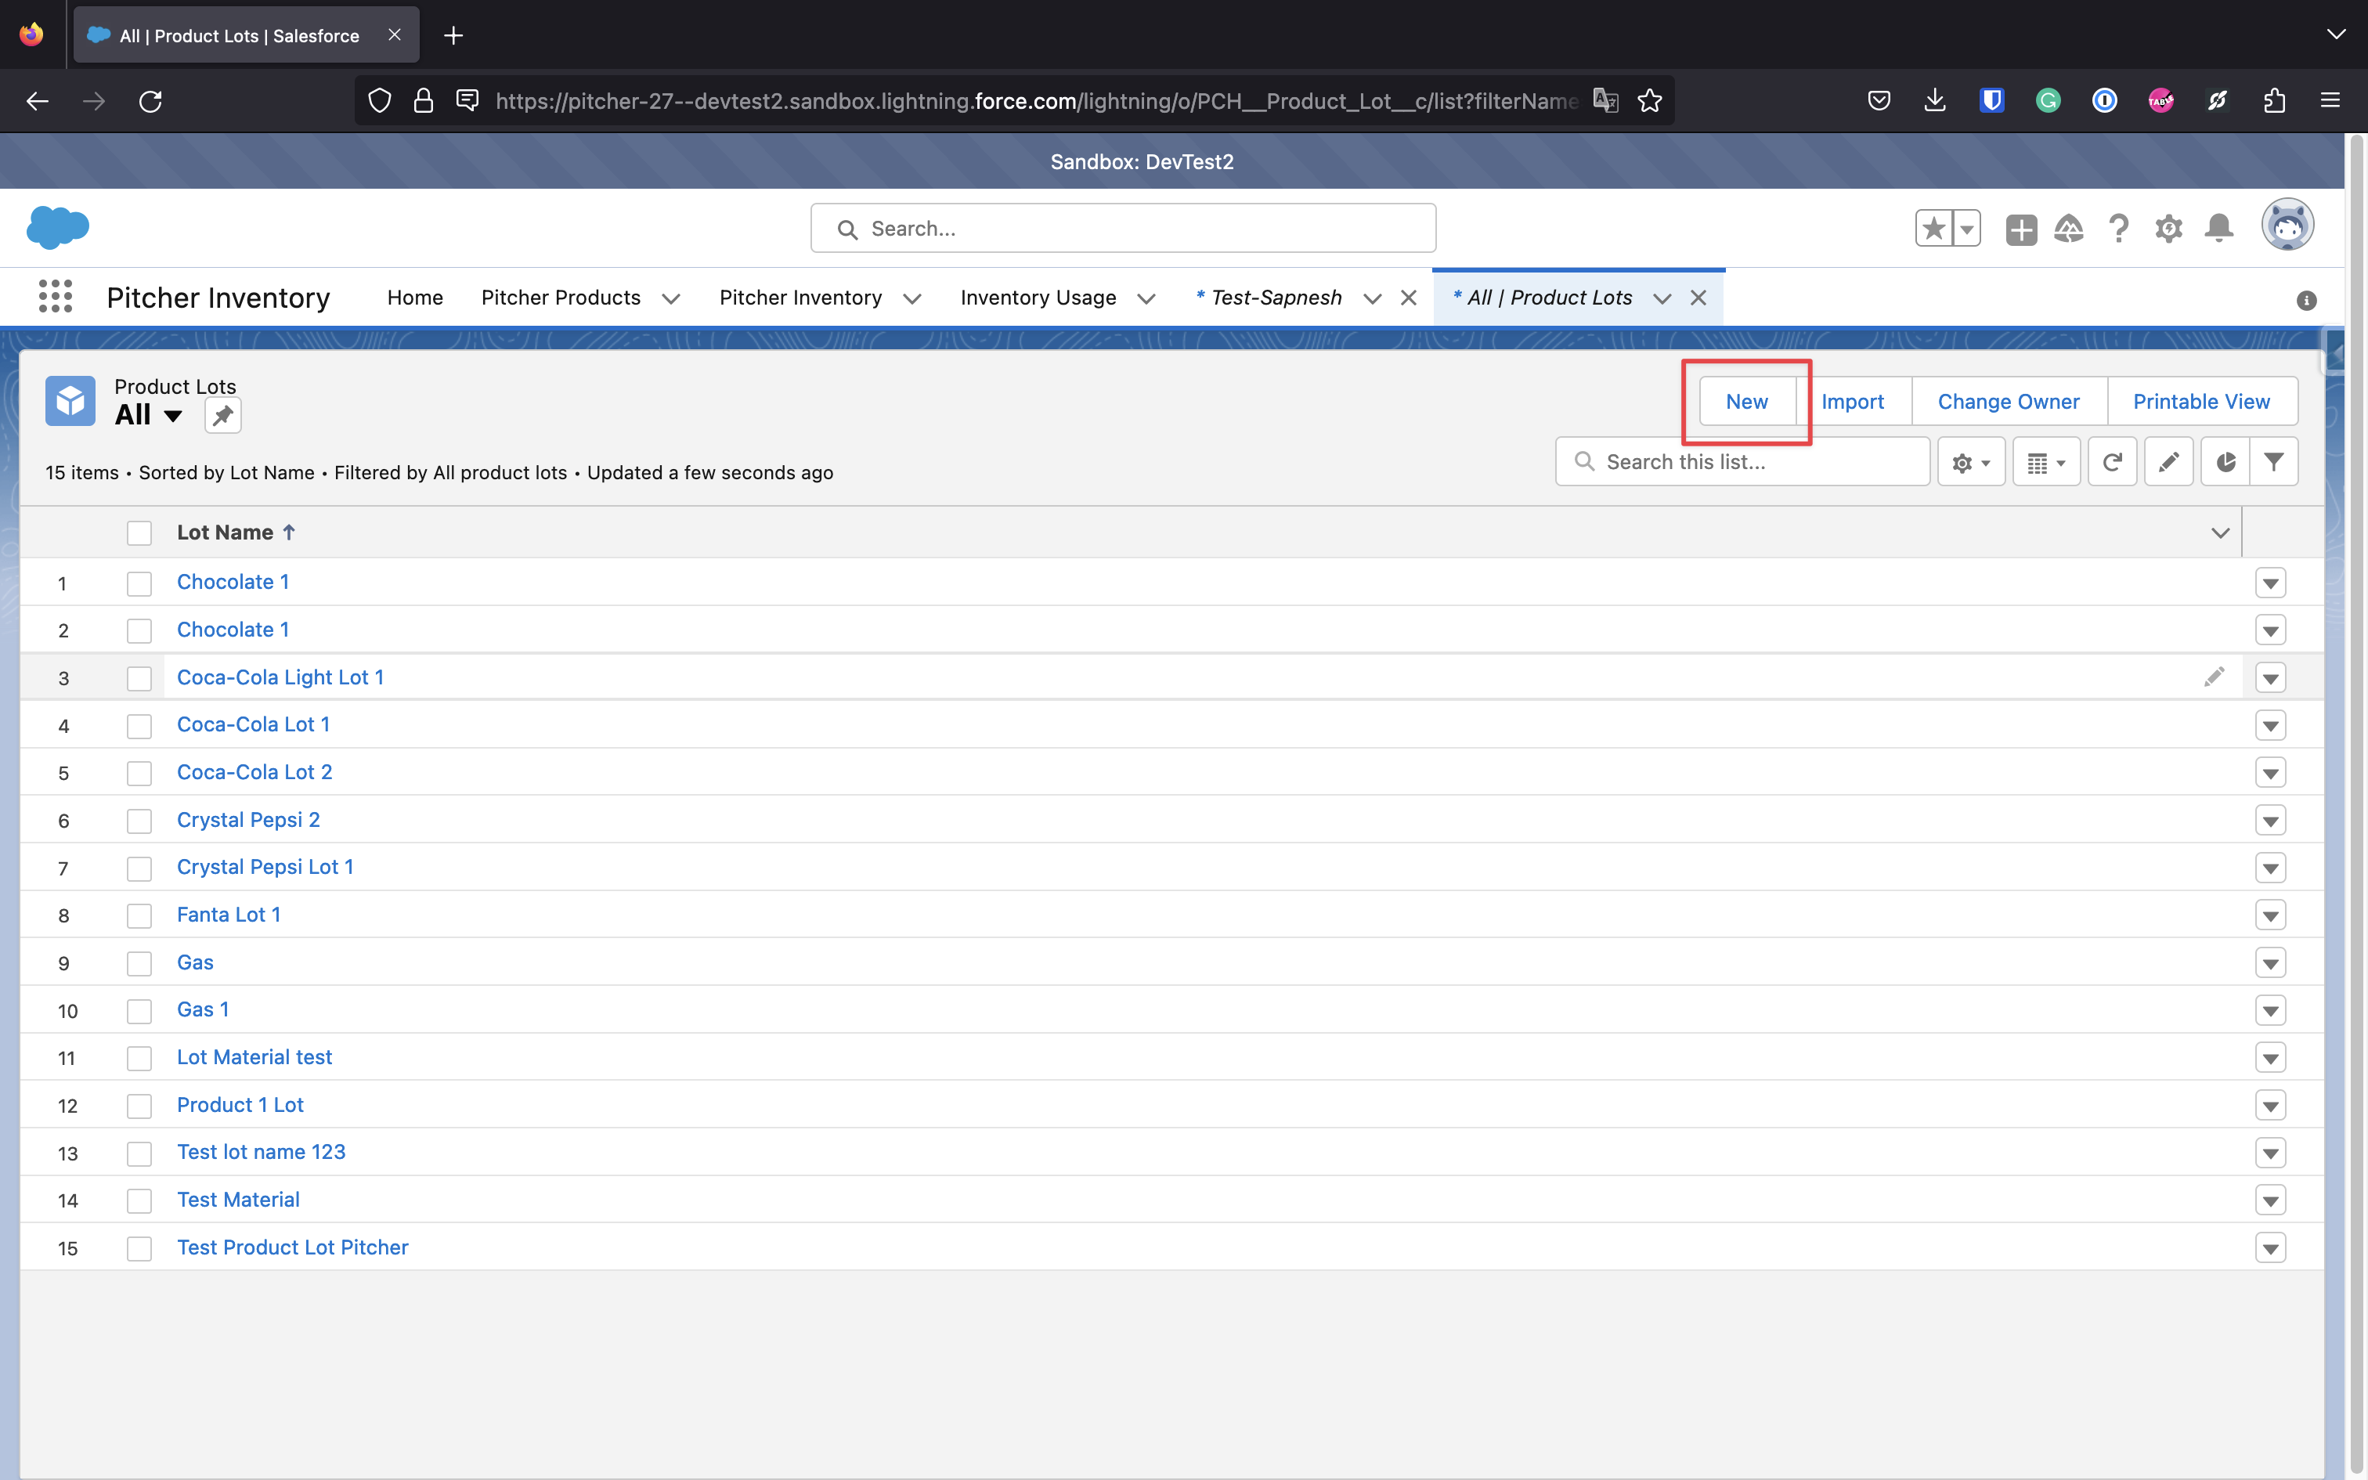2368x1480 pixels.
Task: Tick the checkbox for Fanta Lot 1
Action: pos(139,916)
